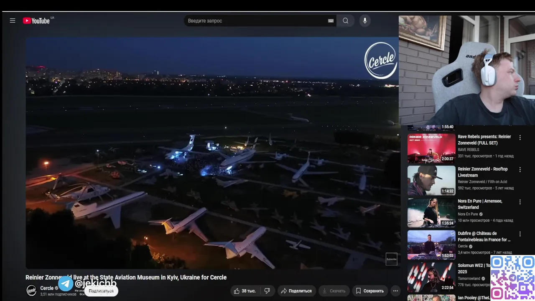Click the video title Reinier Zonneveld live

point(126,277)
